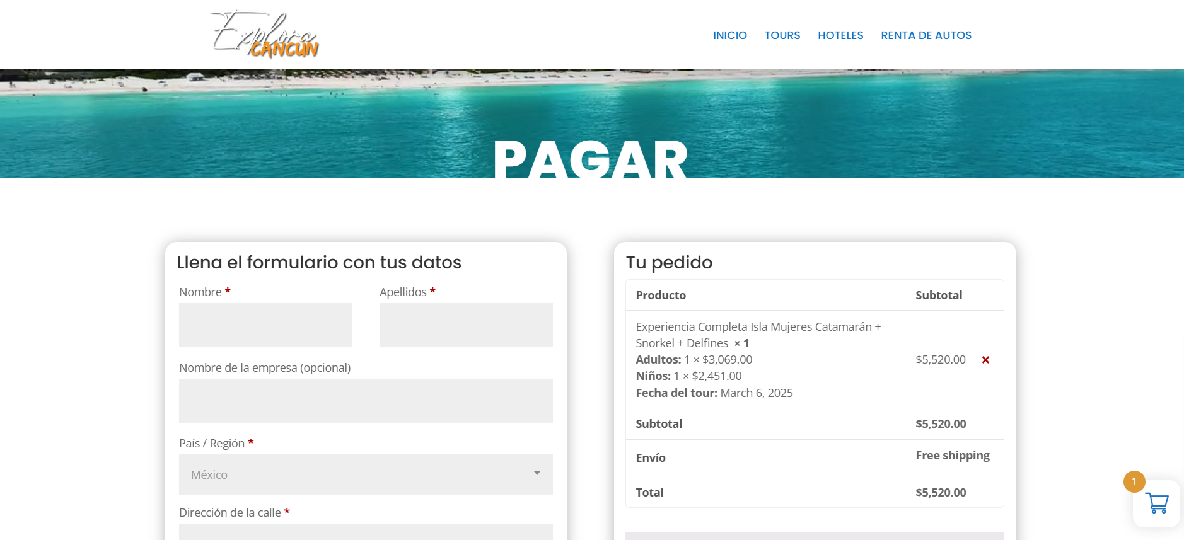1184x540 pixels.
Task: Open the TOURS menu item
Action: point(782,35)
